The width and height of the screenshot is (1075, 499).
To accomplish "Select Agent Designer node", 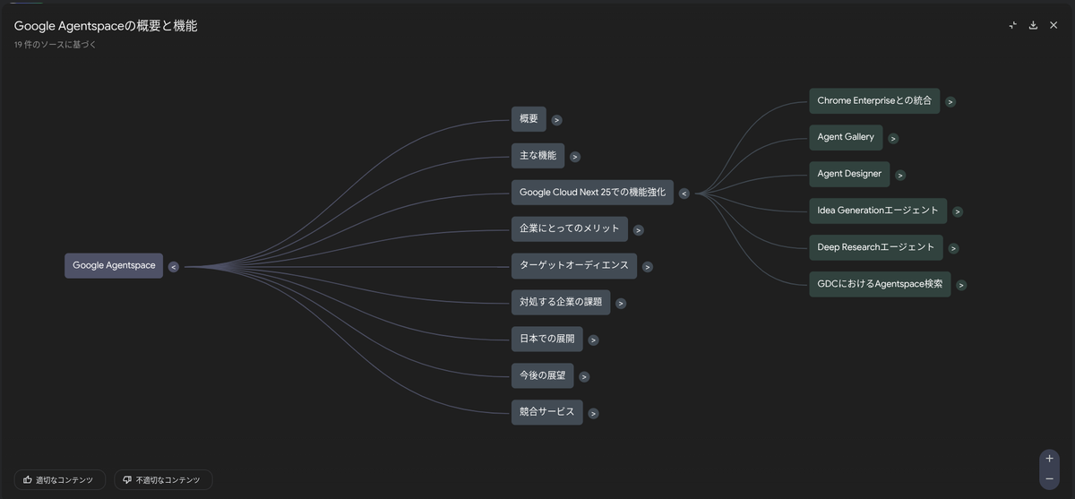I will (849, 174).
